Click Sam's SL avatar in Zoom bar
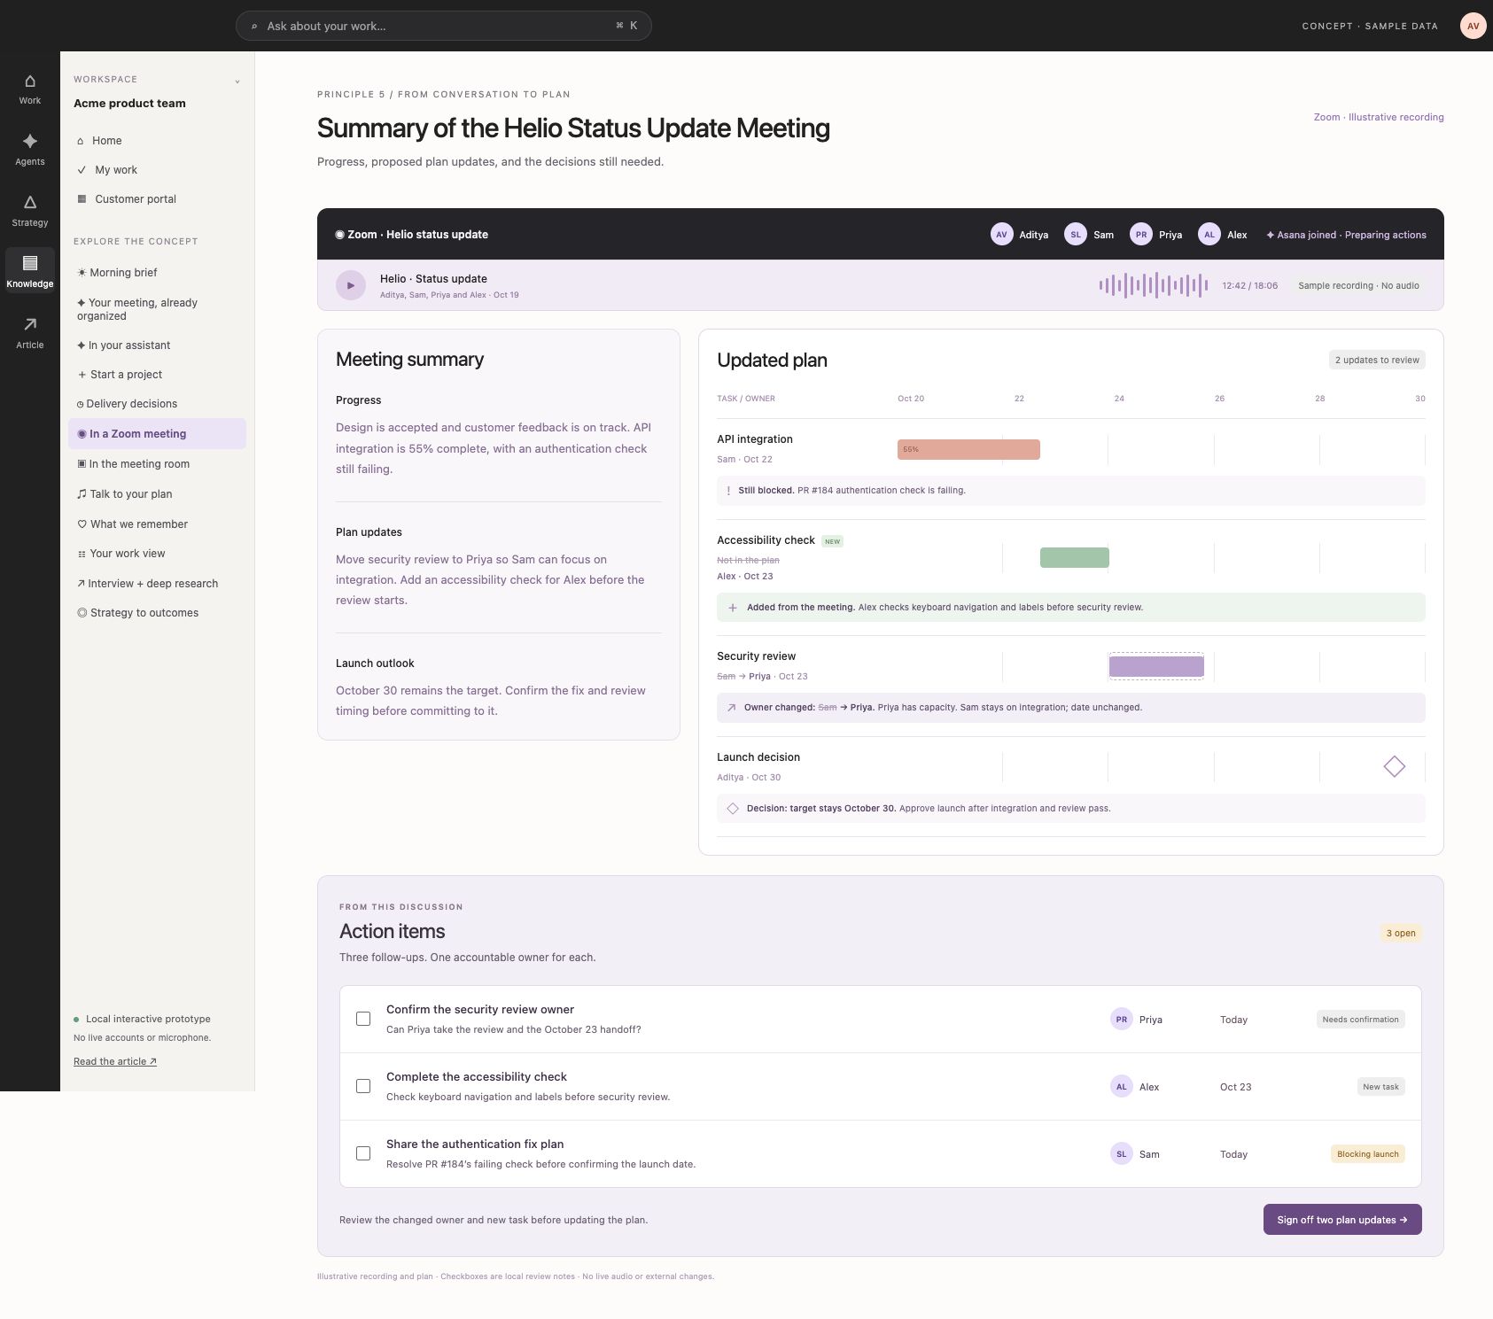 1075,235
